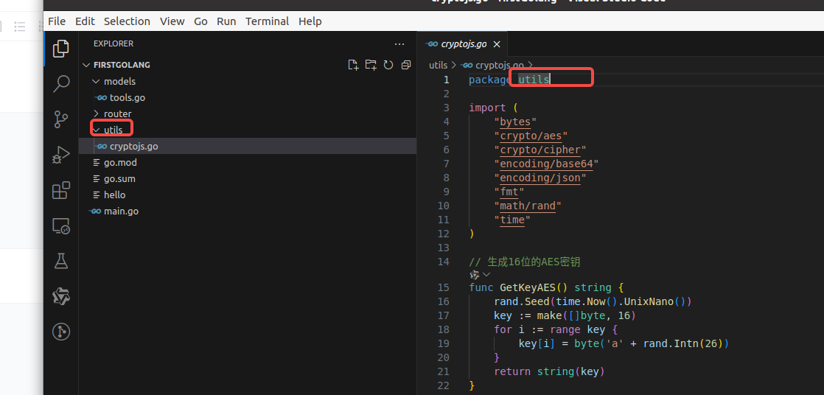This screenshot has width=824, height=395.
Task: Open the Source Control view
Action: [x=61, y=119]
